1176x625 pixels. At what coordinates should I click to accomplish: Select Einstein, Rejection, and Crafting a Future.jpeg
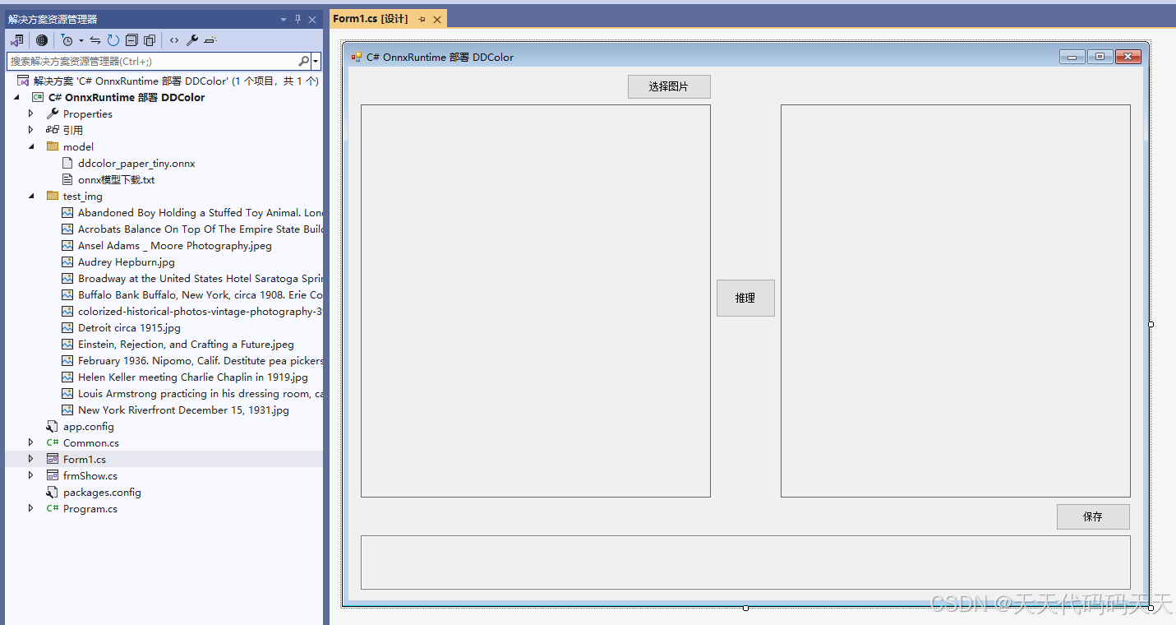point(186,344)
